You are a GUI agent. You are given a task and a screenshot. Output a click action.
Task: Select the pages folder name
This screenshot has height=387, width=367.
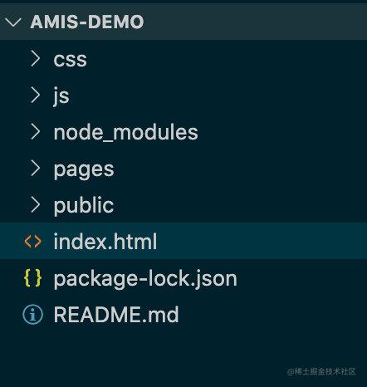[84, 169]
